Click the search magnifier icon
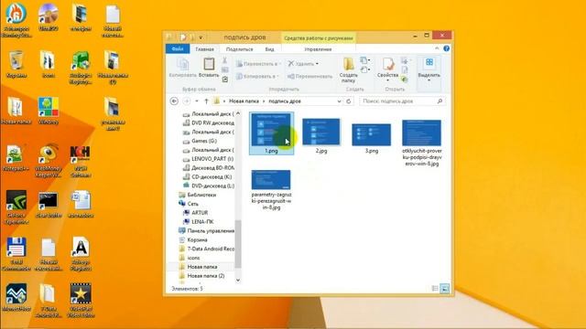 click(439, 101)
